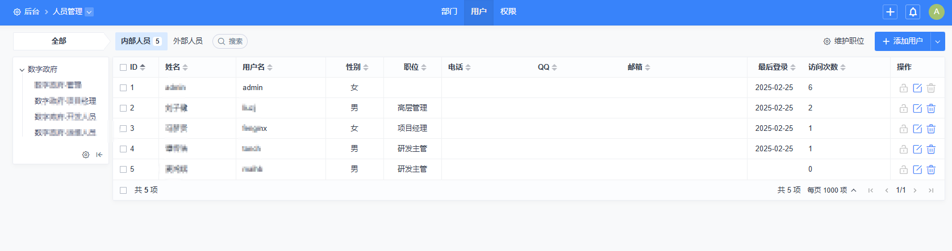Image resolution: width=952 pixels, height=251 pixels.
Task: Edit the user in row ID 3
Action: click(x=917, y=129)
